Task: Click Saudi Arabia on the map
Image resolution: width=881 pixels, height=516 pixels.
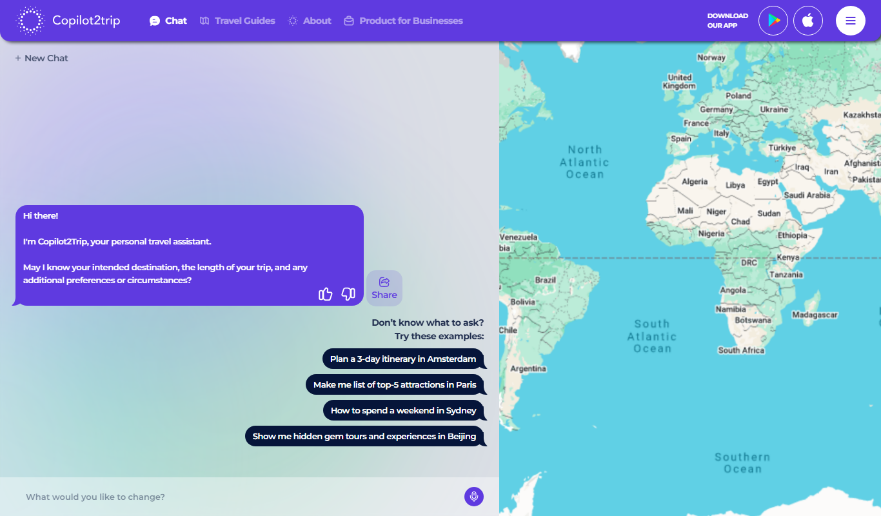Action: click(x=807, y=195)
